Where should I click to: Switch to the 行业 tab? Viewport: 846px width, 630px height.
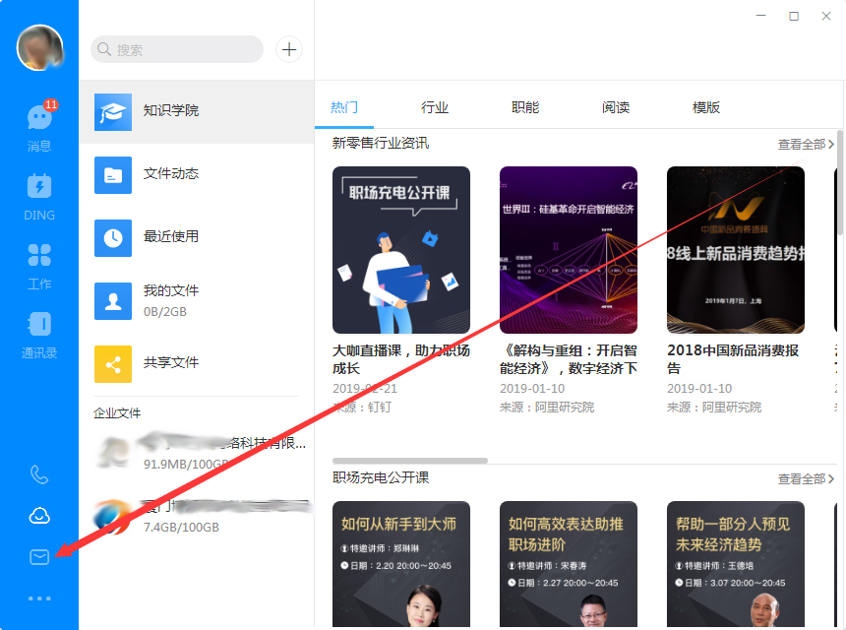pos(435,106)
